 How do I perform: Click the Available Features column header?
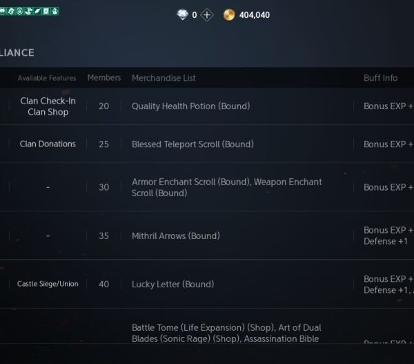(47, 78)
